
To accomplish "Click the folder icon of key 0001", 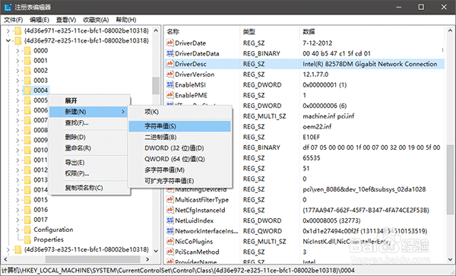I will 27,61.
